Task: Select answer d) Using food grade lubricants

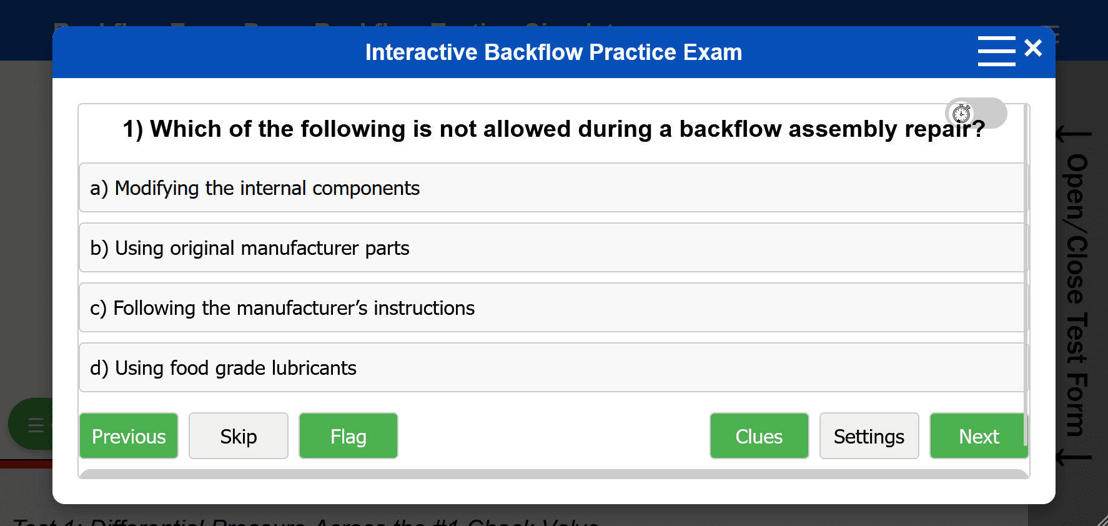Action: coord(553,368)
